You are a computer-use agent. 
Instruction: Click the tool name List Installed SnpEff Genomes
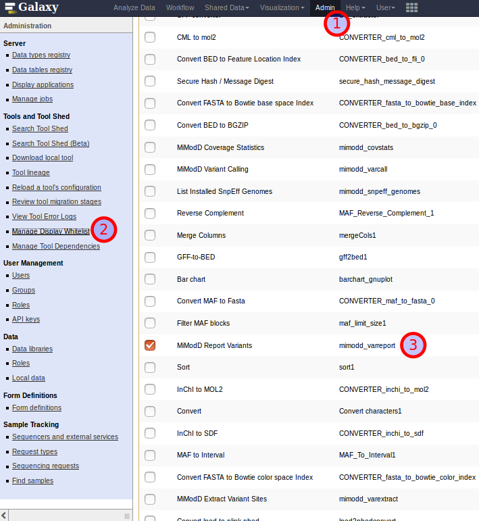(x=224, y=191)
